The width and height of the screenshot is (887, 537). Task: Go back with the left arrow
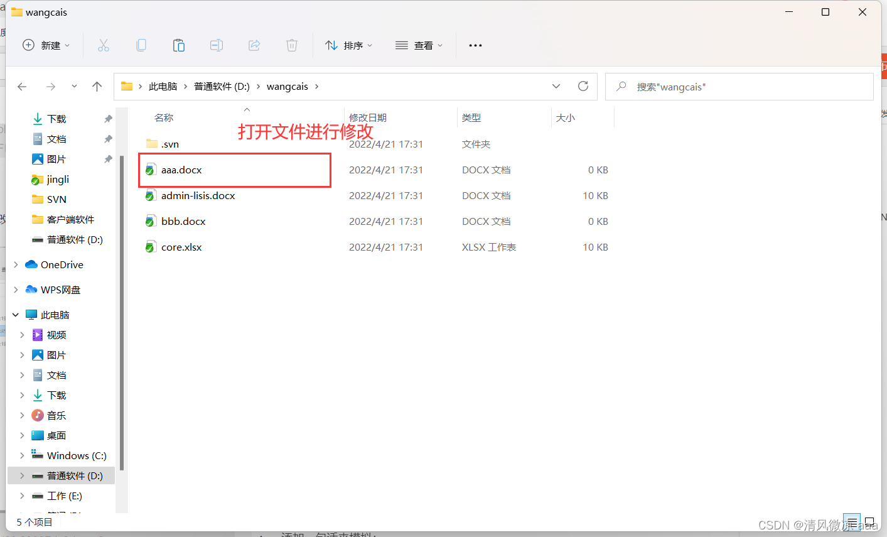[x=22, y=87]
